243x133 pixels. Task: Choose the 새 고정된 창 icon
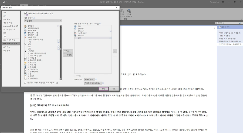(x=25, y=58)
